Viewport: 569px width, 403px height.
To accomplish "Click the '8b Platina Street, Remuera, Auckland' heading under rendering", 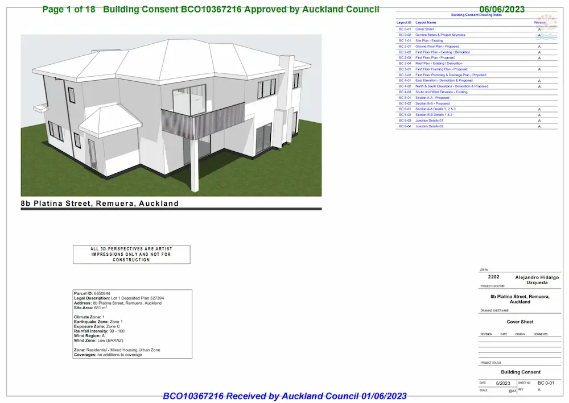I will tap(100, 203).
